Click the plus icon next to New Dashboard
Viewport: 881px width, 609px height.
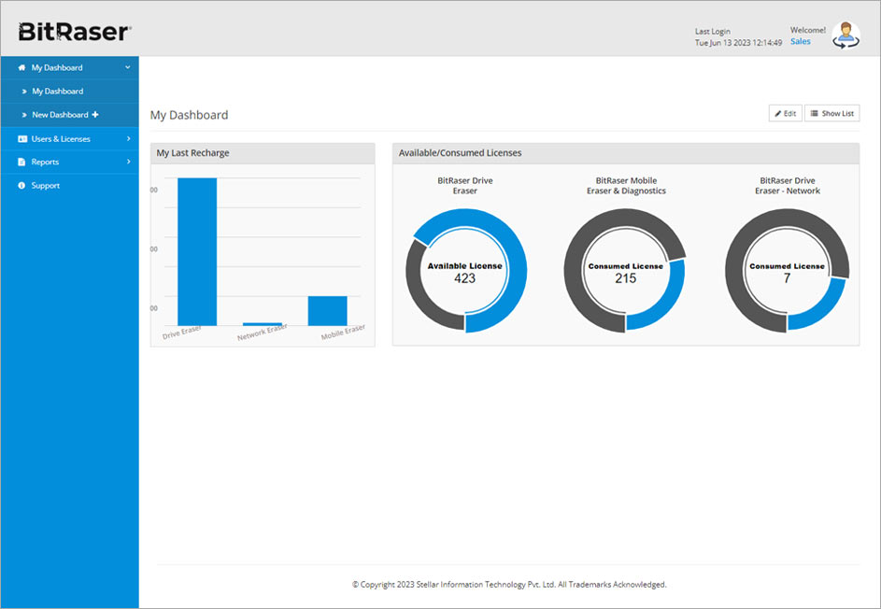(95, 115)
